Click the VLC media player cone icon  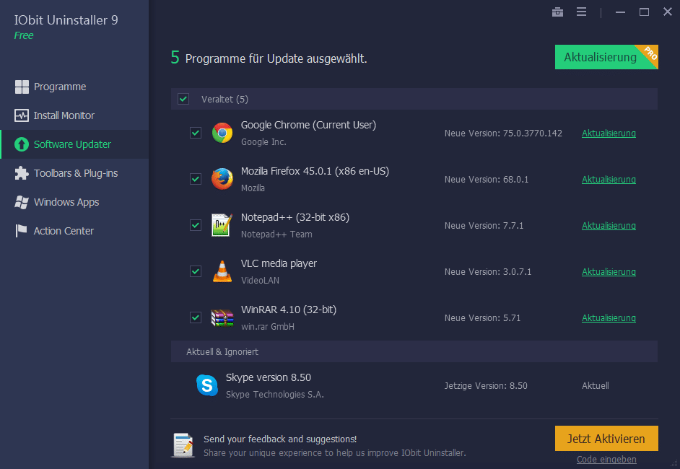[x=222, y=271]
